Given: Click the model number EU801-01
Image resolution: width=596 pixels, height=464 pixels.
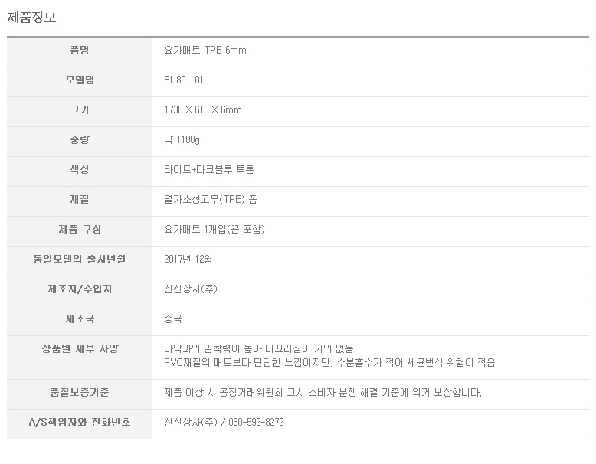Looking at the screenshot, I should 184,80.
